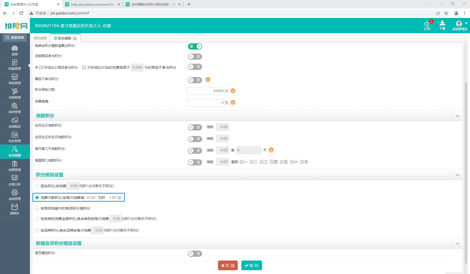Screen dimensions: 470x274
Task: Check the 星期日 weekday checkbox
Action: click(x=302, y=162)
